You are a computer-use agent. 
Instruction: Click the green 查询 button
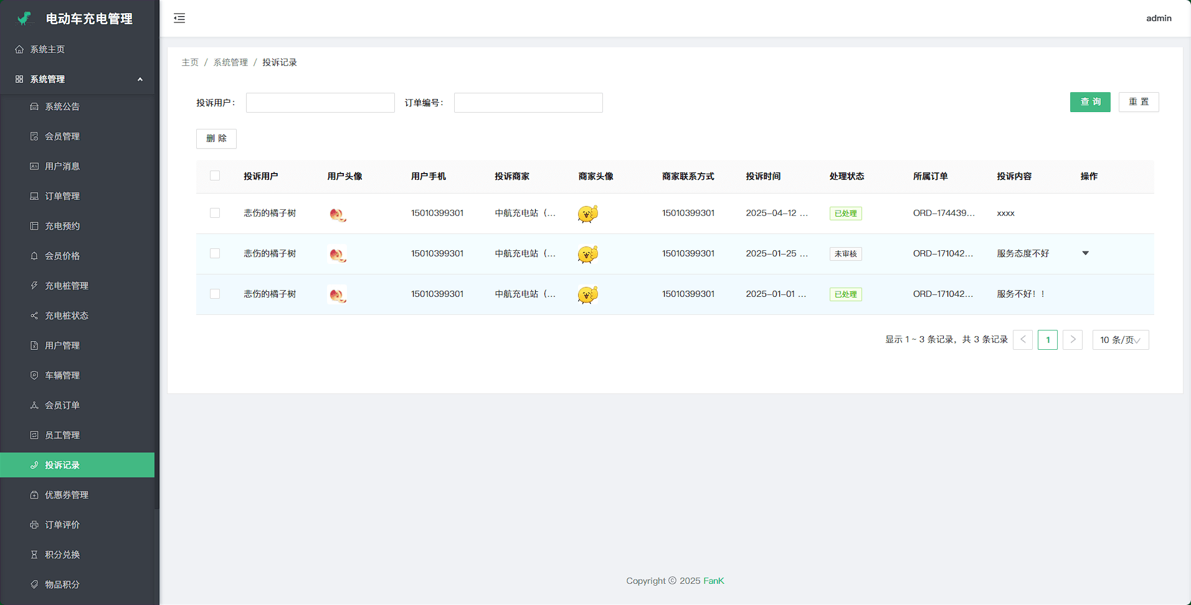pyautogui.click(x=1089, y=102)
